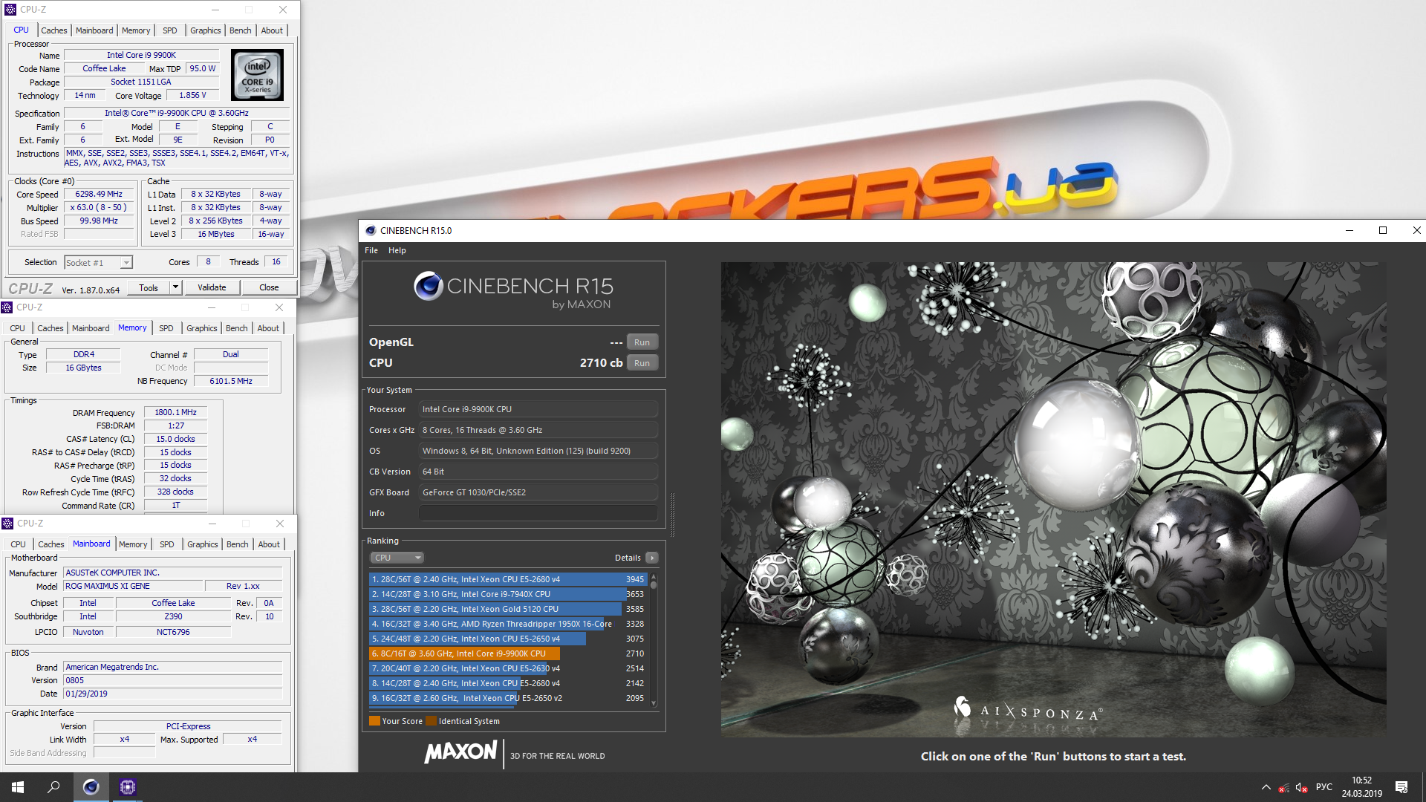
Task: Click DRAM Frequency value 1800.1 MHz
Action: [x=176, y=413]
